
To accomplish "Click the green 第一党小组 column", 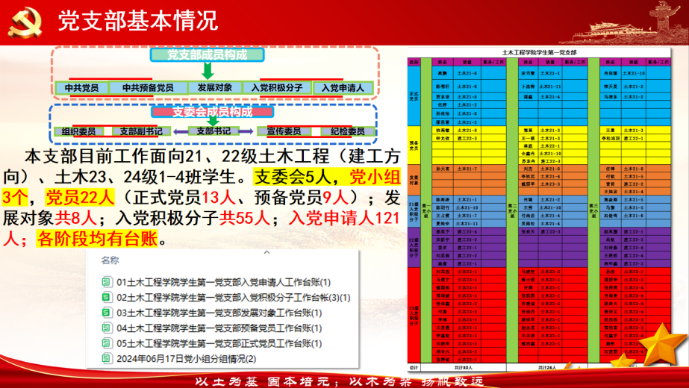I will (x=426, y=210).
